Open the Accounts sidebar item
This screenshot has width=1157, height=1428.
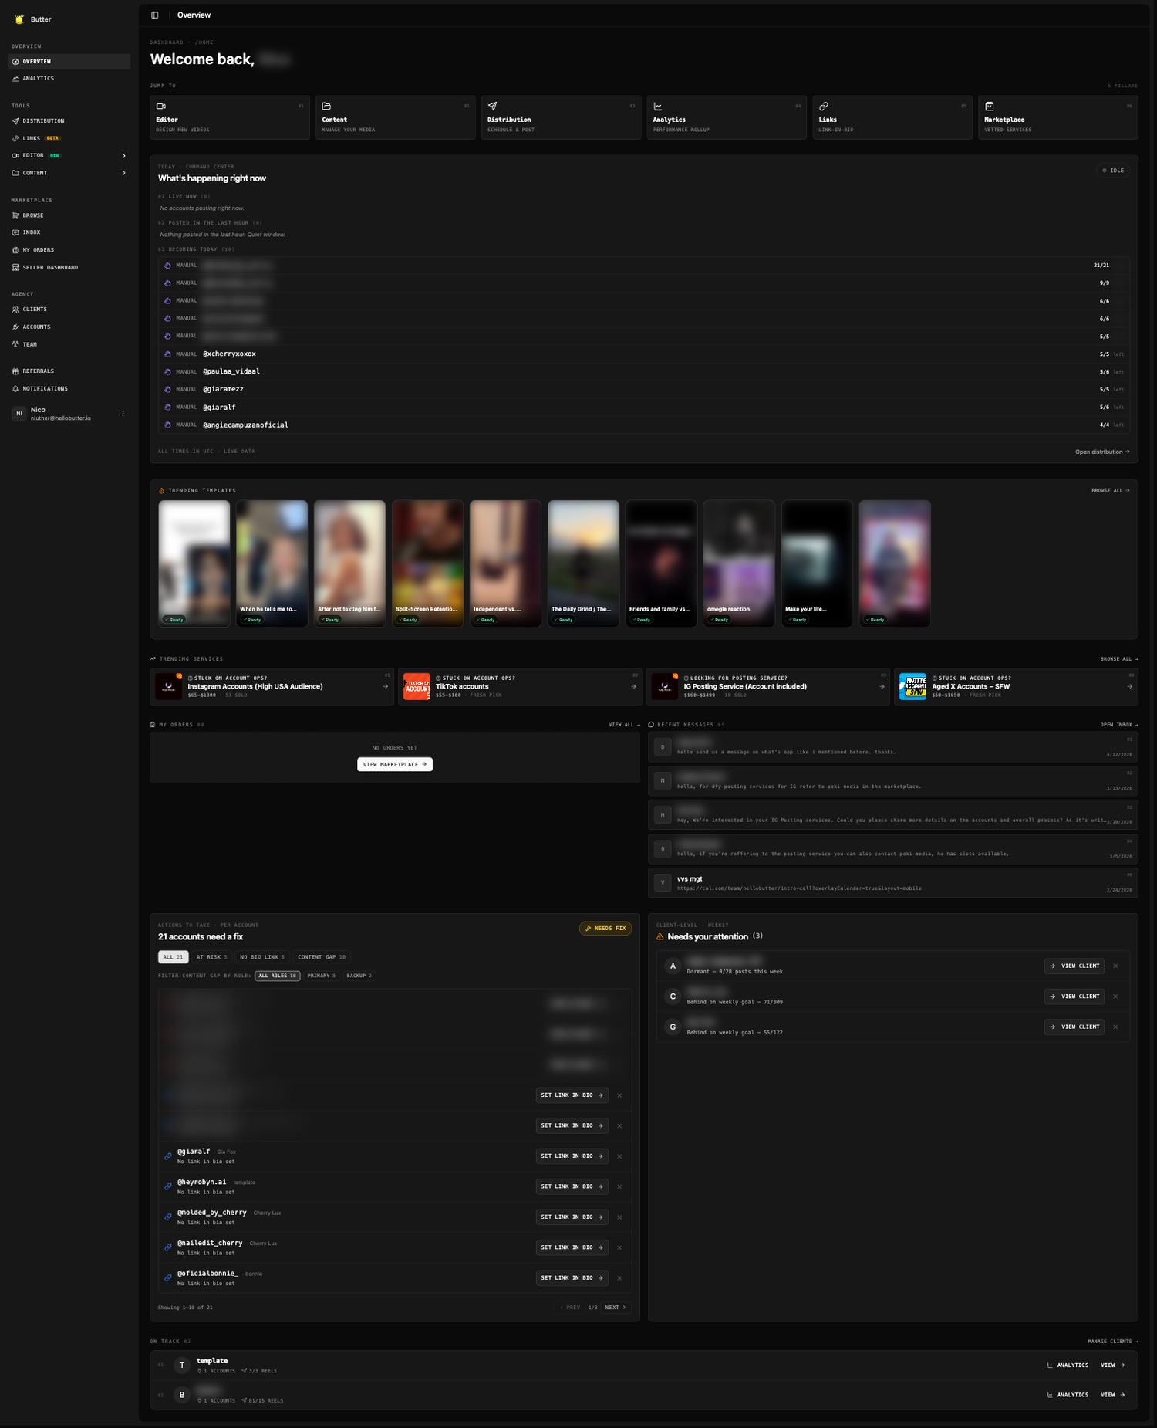tap(69, 327)
